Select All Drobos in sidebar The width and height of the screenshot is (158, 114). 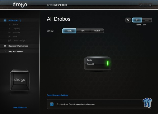click(x=20, y=20)
